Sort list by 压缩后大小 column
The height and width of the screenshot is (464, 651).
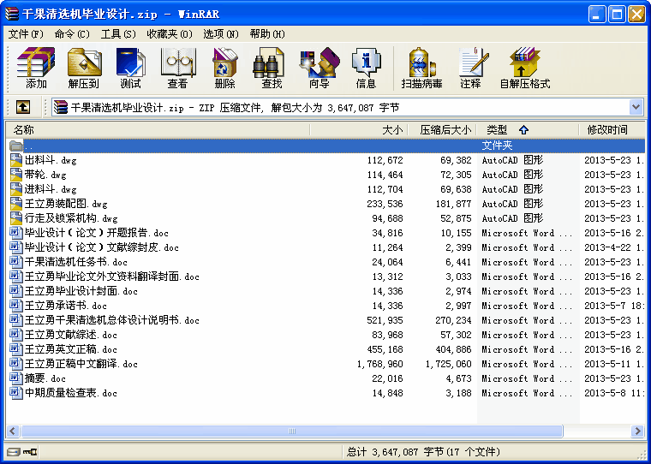(x=445, y=130)
